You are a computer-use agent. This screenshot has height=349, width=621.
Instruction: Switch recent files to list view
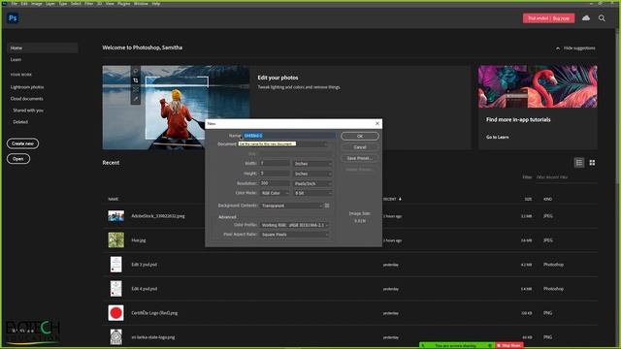[x=579, y=163]
